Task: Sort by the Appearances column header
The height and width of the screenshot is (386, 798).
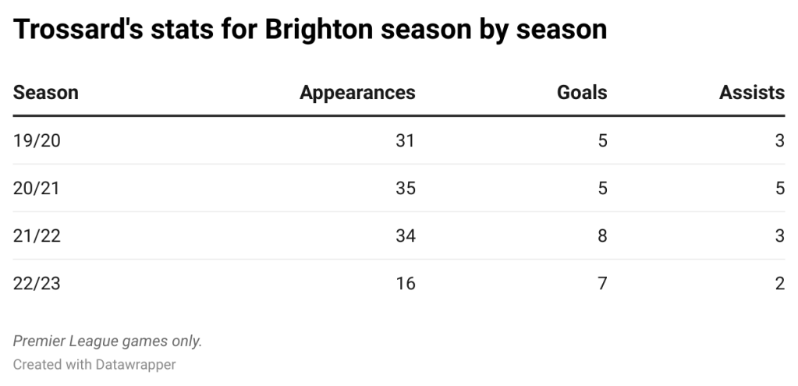Action: 357,93
